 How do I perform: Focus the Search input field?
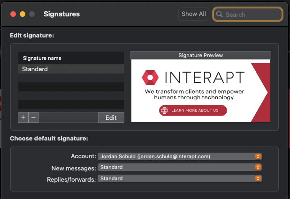252,15
